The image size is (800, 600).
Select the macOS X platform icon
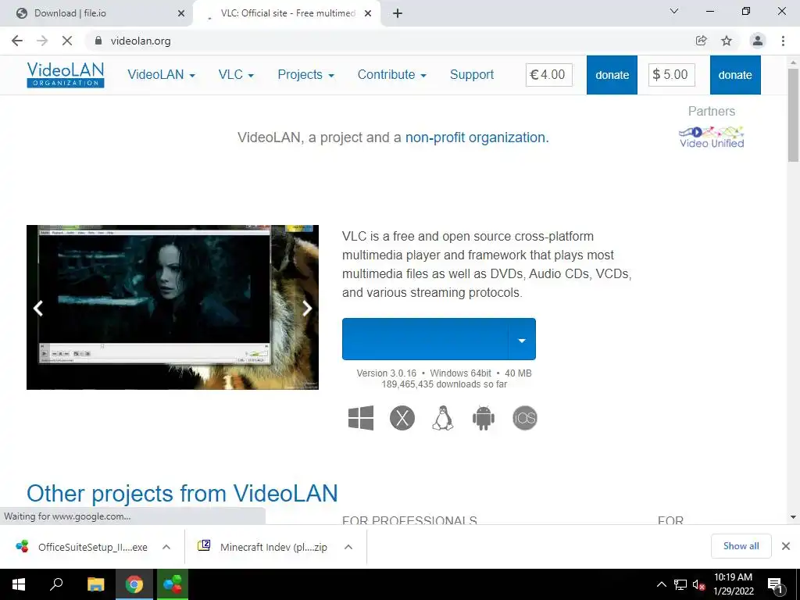click(x=402, y=419)
